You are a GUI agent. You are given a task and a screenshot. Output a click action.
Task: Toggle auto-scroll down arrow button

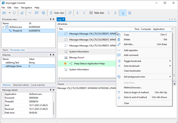click(123, 13)
